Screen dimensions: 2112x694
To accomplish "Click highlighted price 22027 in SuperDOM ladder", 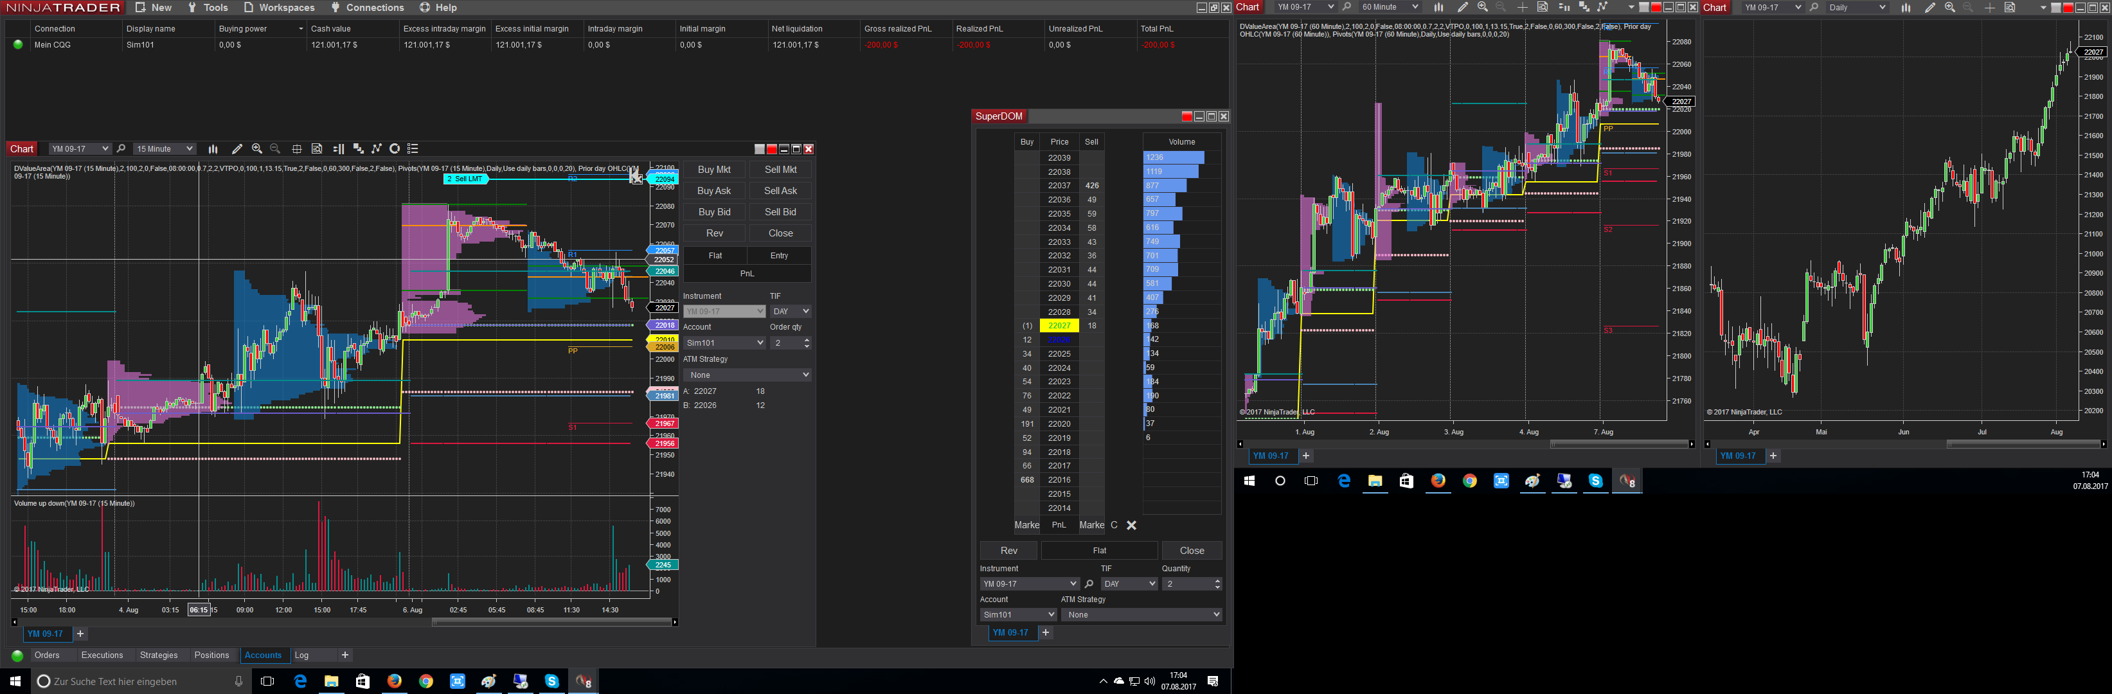I will point(1059,326).
